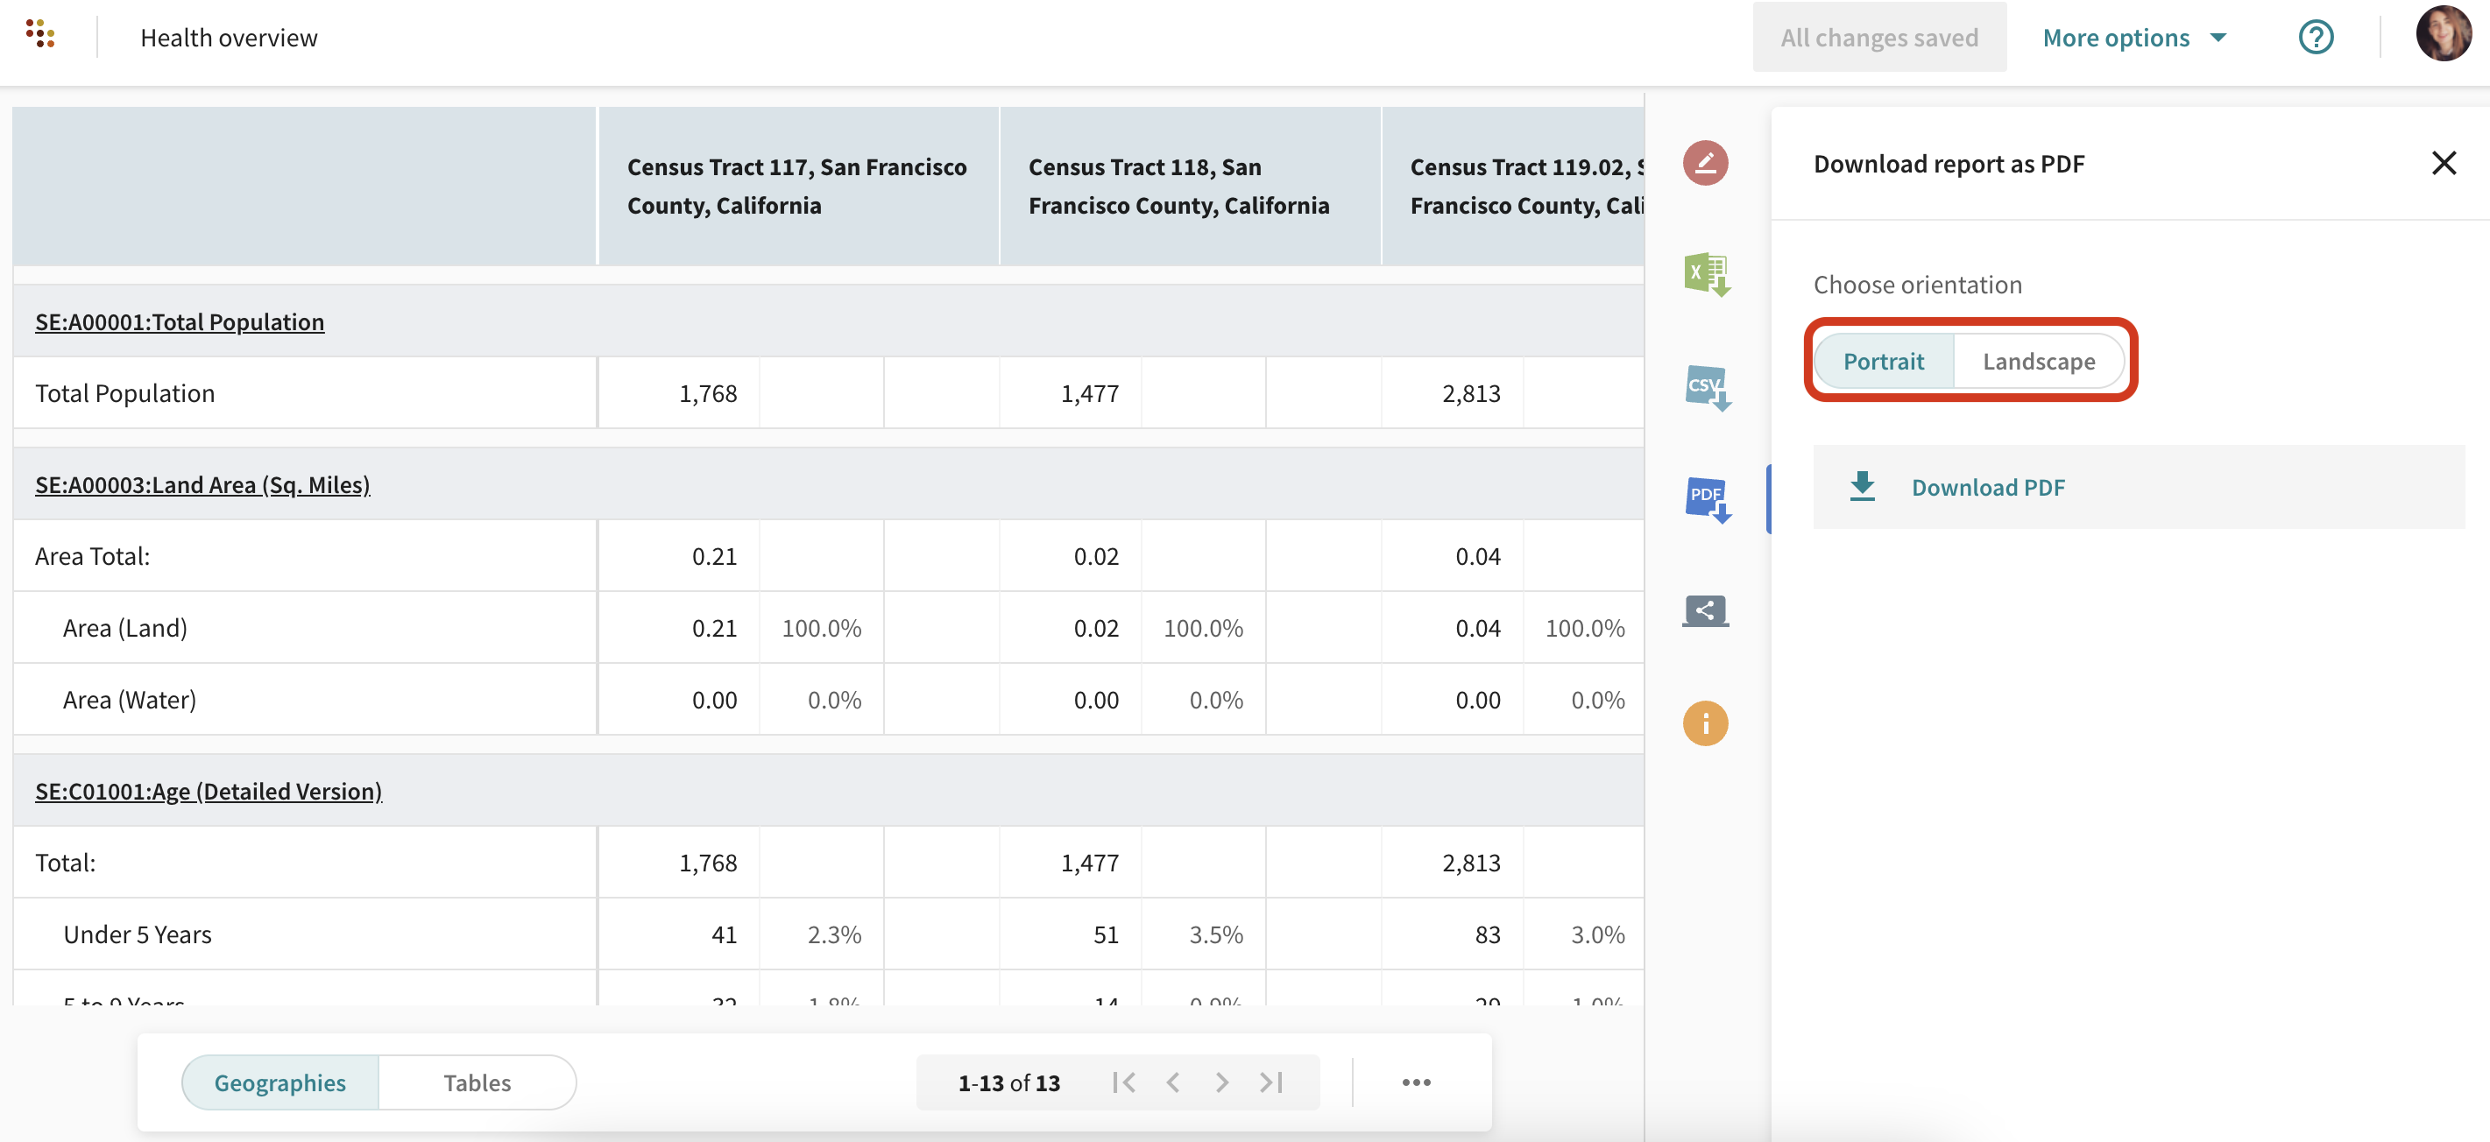Image resolution: width=2490 pixels, height=1142 pixels.
Task: Expand the More options dropdown
Action: pos(2134,38)
